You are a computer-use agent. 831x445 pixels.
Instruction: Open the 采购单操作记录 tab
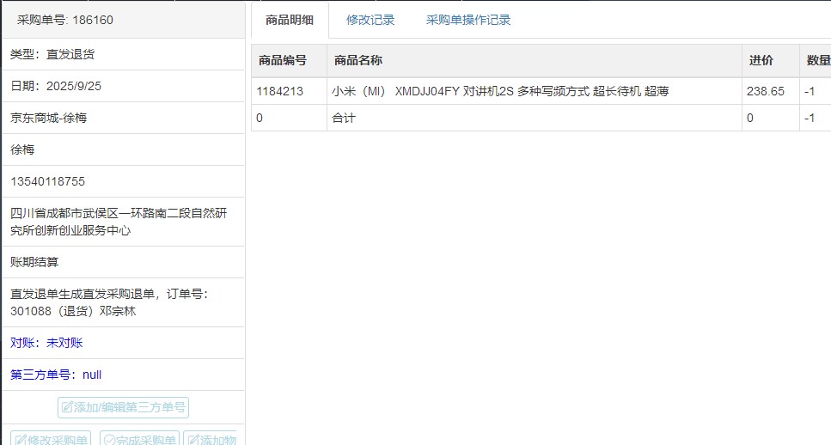coord(468,20)
